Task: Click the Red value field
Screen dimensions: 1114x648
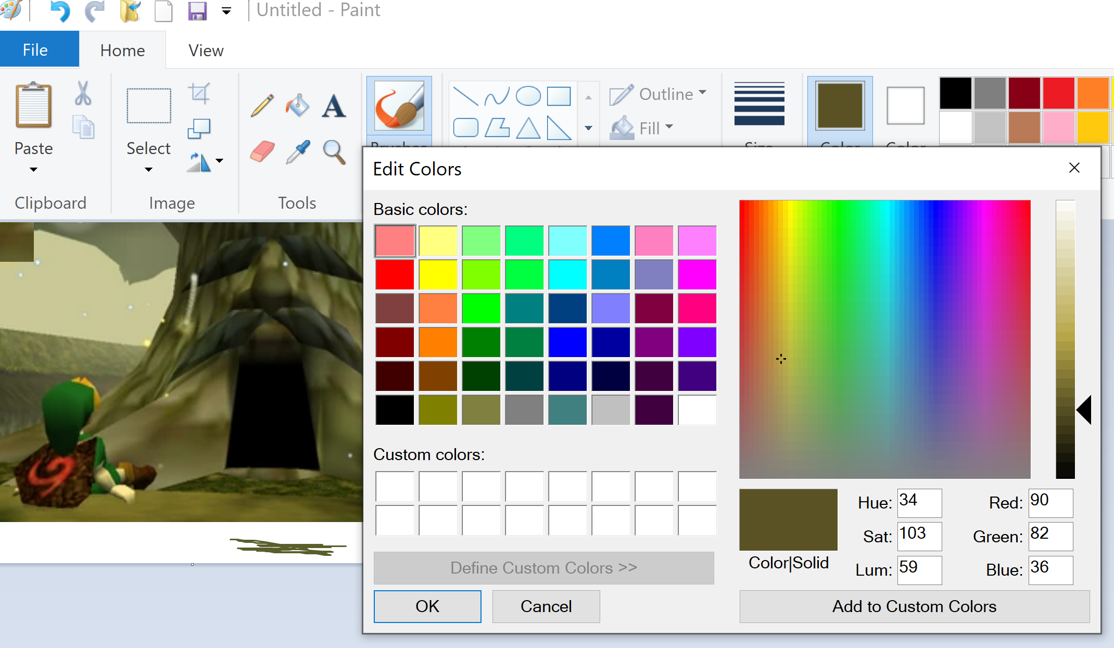Action: [1050, 503]
